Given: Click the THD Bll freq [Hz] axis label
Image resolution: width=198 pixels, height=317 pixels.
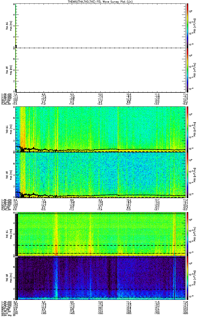Looking at the screenshot, I should coord(11,175).
